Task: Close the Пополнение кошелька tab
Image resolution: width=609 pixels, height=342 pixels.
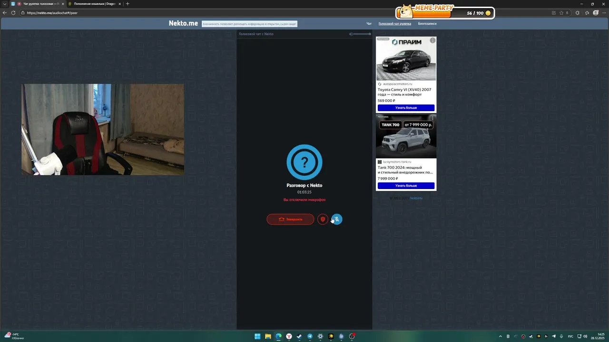Action: [120, 4]
